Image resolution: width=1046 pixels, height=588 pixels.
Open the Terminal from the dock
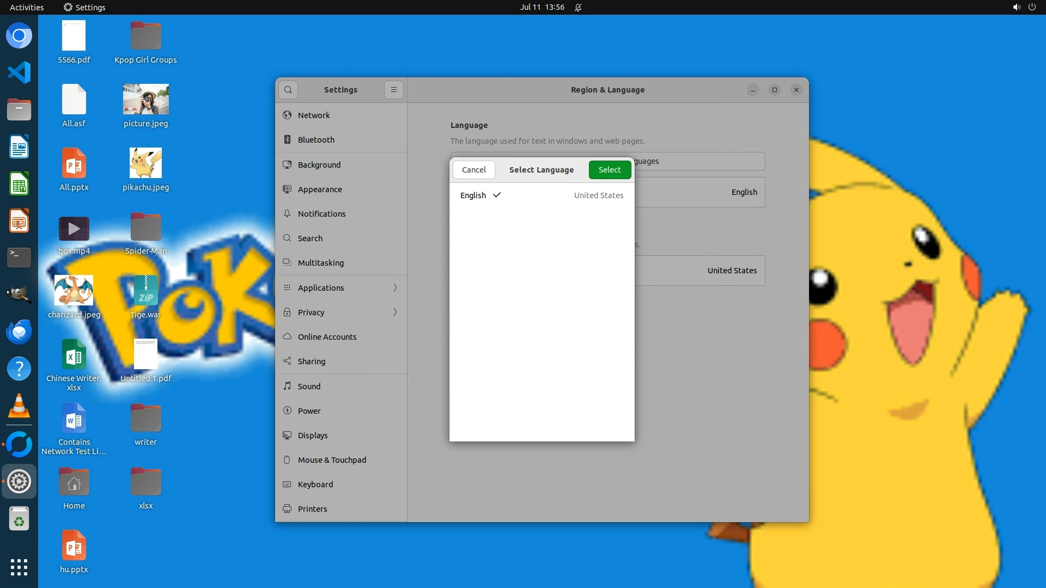coord(19,257)
